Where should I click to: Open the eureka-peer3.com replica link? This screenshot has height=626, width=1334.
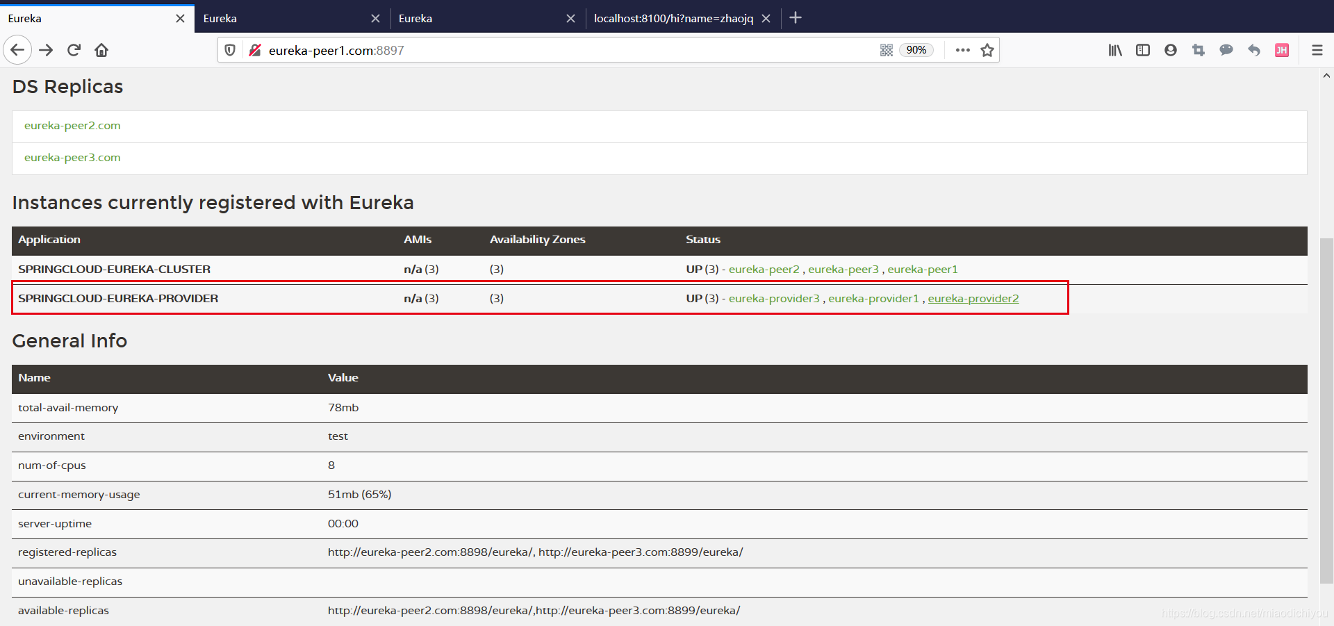click(72, 158)
